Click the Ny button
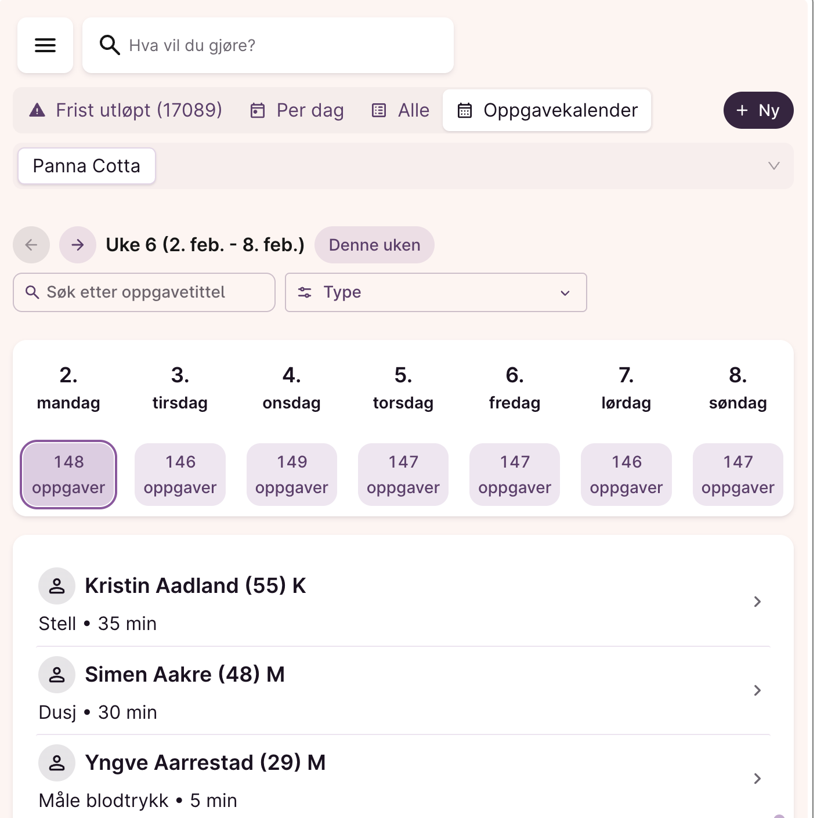The image size is (817, 818). tap(758, 110)
